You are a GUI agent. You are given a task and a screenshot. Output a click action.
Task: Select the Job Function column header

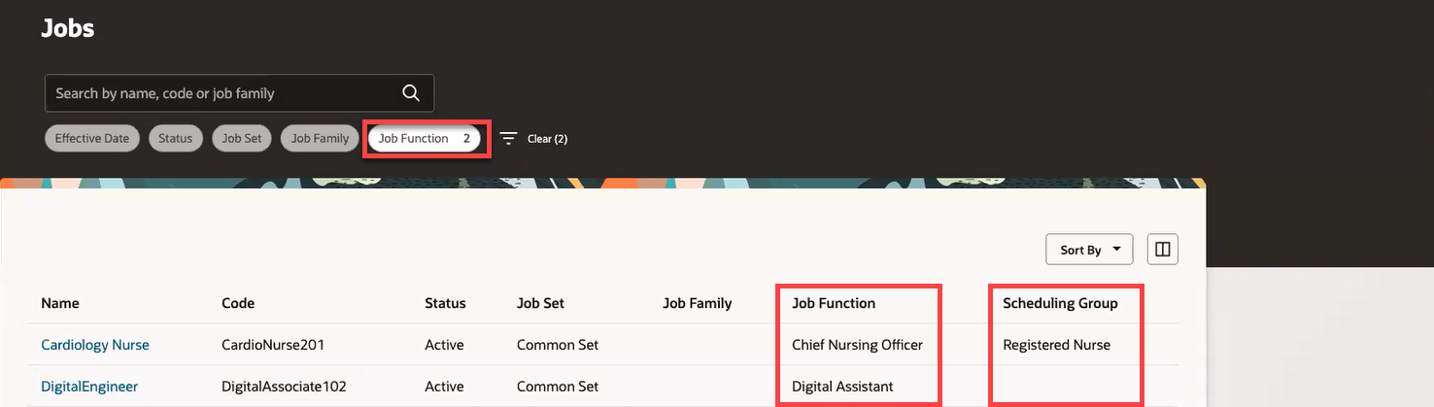click(834, 303)
